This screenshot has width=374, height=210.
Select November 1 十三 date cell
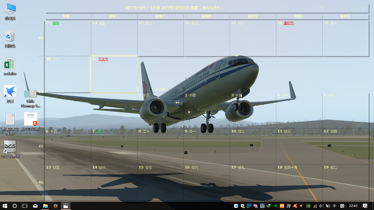coord(160,110)
